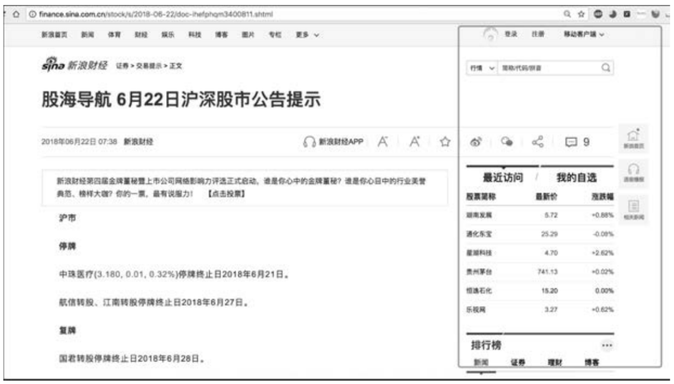Select 理财 tab under 排行榜
674x384 pixels.
click(x=555, y=363)
